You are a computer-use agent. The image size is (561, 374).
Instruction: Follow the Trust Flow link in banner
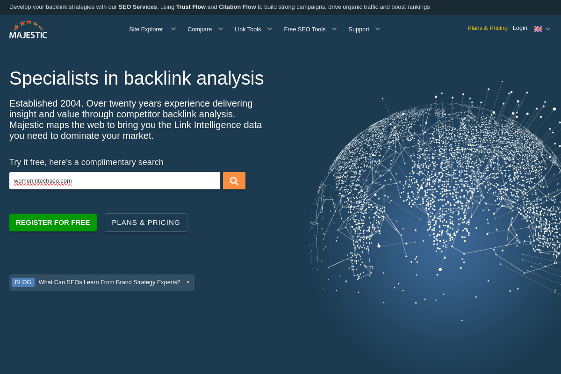point(191,7)
